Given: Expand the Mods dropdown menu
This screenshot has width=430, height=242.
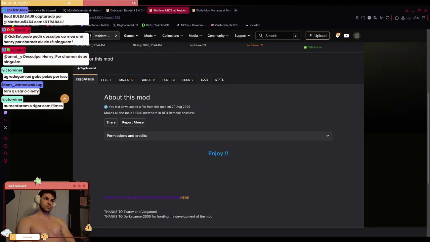Looking at the screenshot, I should [x=150, y=36].
